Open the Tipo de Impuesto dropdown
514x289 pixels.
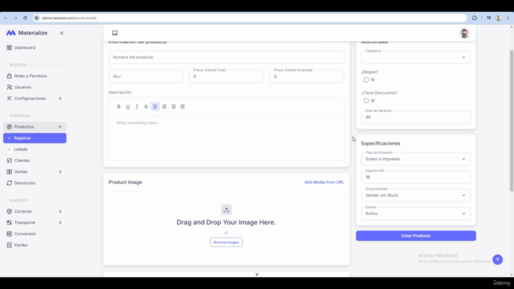pos(416,159)
